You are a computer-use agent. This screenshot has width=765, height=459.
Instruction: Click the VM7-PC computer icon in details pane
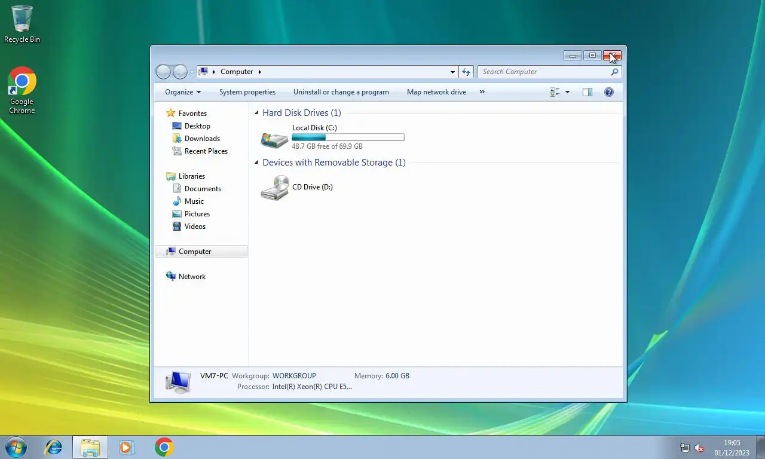tap(178, 381)
